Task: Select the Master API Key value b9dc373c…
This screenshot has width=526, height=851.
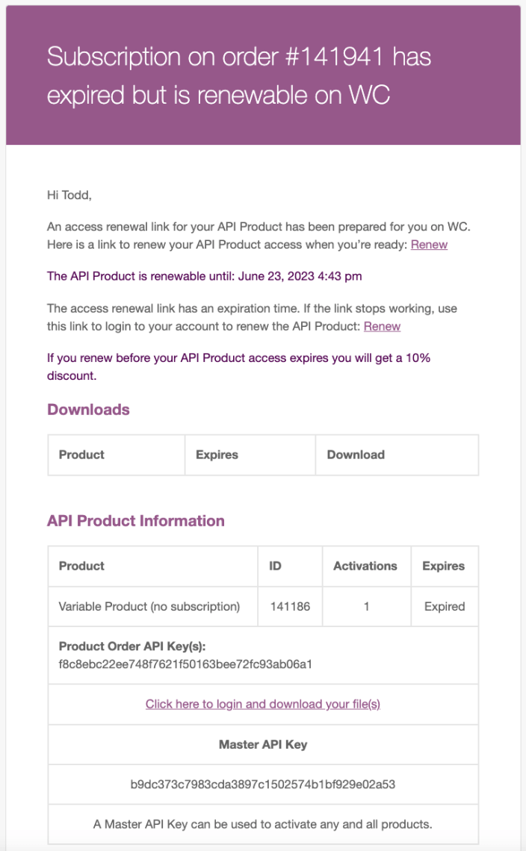Action: coord(262,785)
